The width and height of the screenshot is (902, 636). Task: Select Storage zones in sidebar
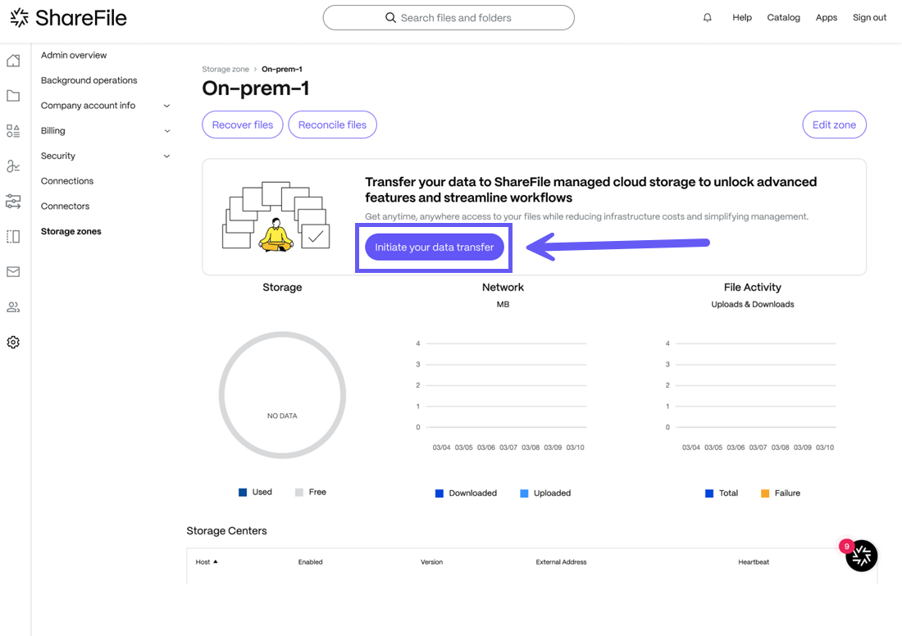(x=71, y=231)
